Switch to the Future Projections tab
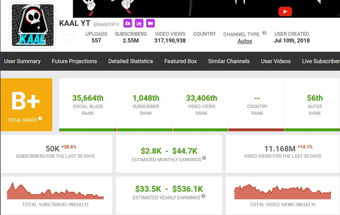 (74, 61)
